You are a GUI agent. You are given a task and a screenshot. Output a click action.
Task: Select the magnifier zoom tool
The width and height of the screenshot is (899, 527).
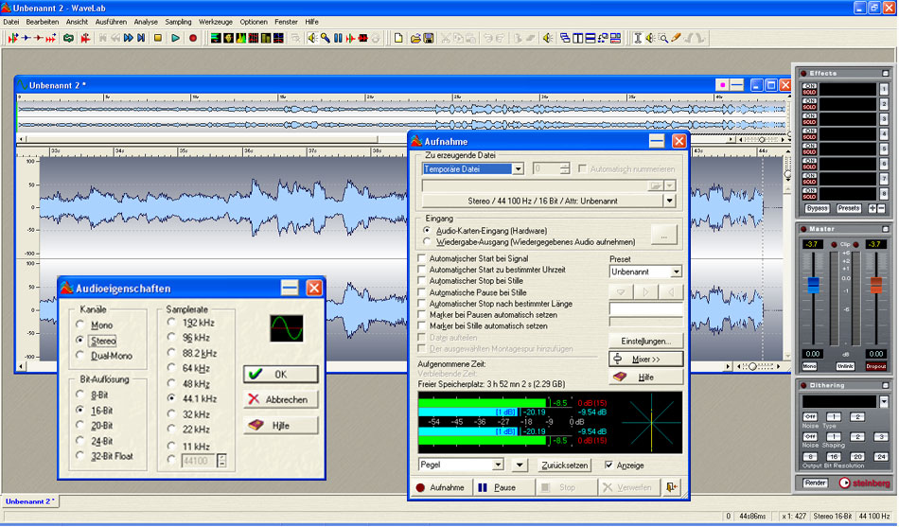pos(663,38)
